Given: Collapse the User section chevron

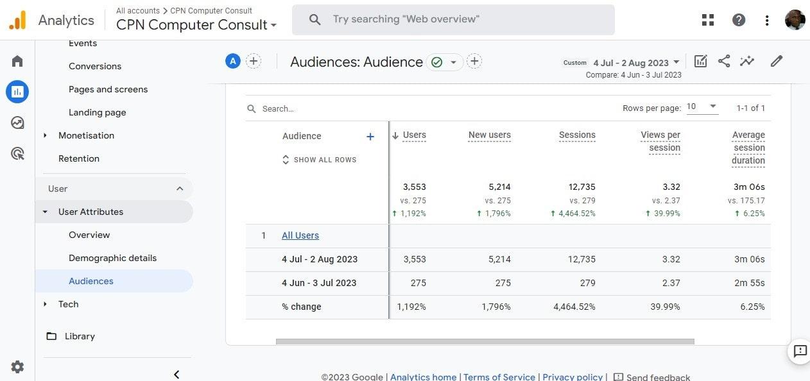Looking at the screenshot, I should [x=180, y=189].
